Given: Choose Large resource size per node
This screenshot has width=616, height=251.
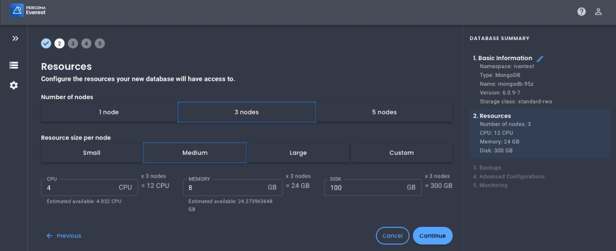Looking at the screenshot, I should (298, 153).
